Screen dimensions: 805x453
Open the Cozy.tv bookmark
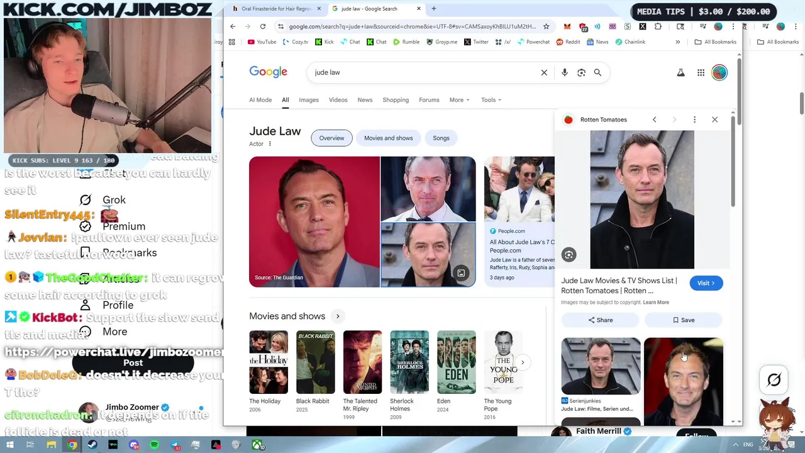(x=296, y=42)
